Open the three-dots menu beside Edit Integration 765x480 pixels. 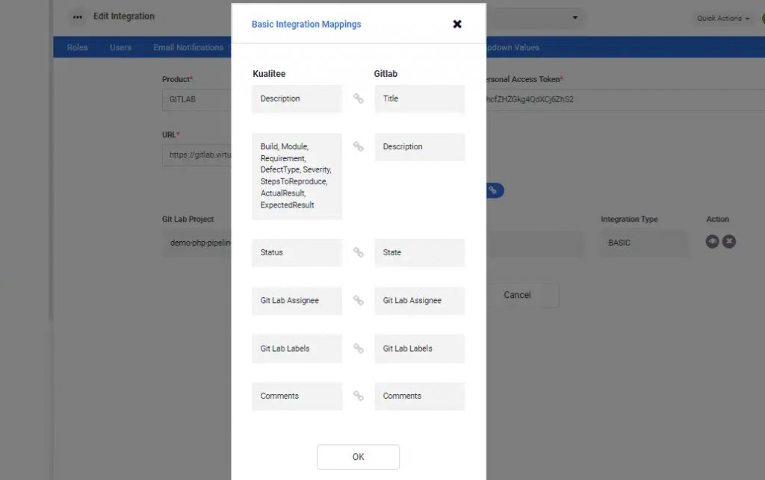(78, 17)
